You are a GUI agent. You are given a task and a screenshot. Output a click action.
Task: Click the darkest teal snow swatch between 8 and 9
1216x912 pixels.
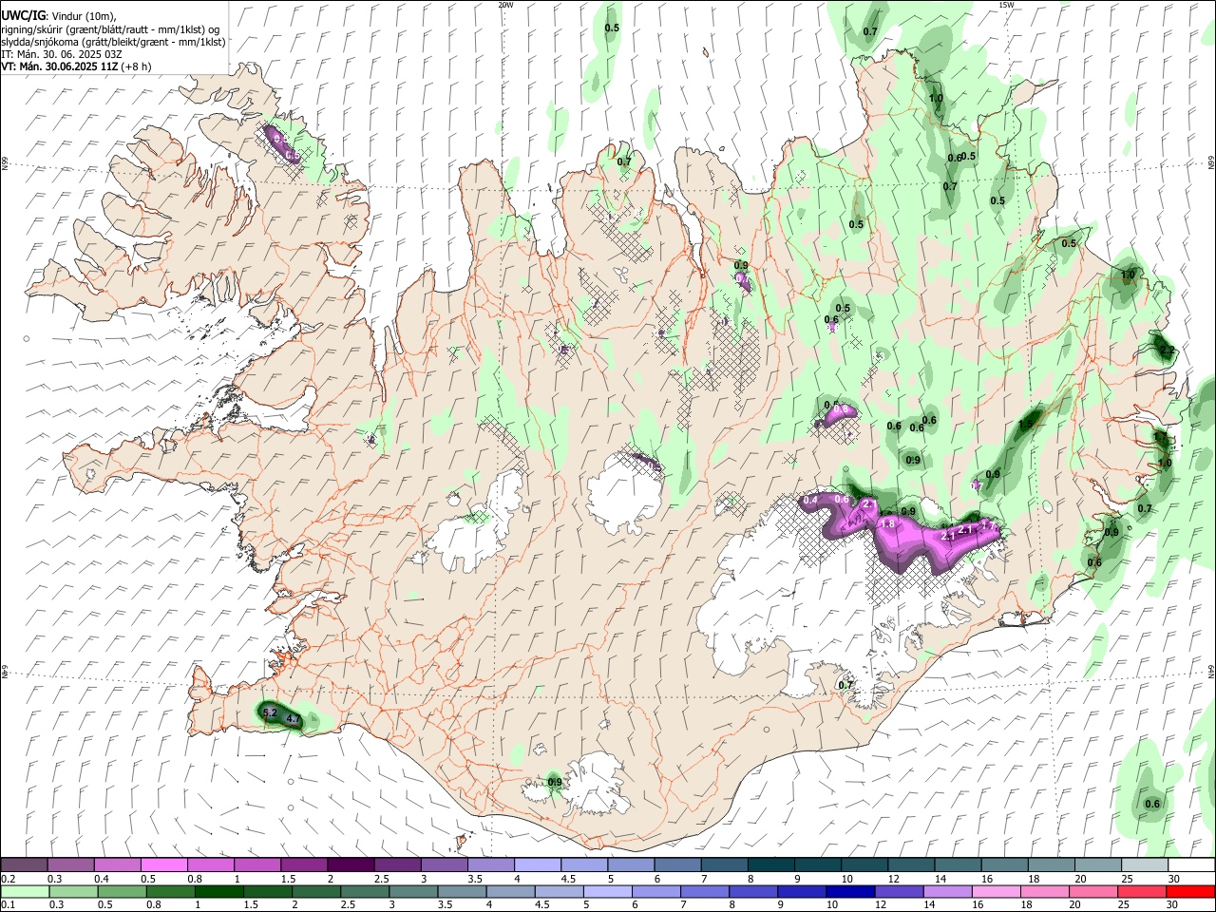pos(771,865)
